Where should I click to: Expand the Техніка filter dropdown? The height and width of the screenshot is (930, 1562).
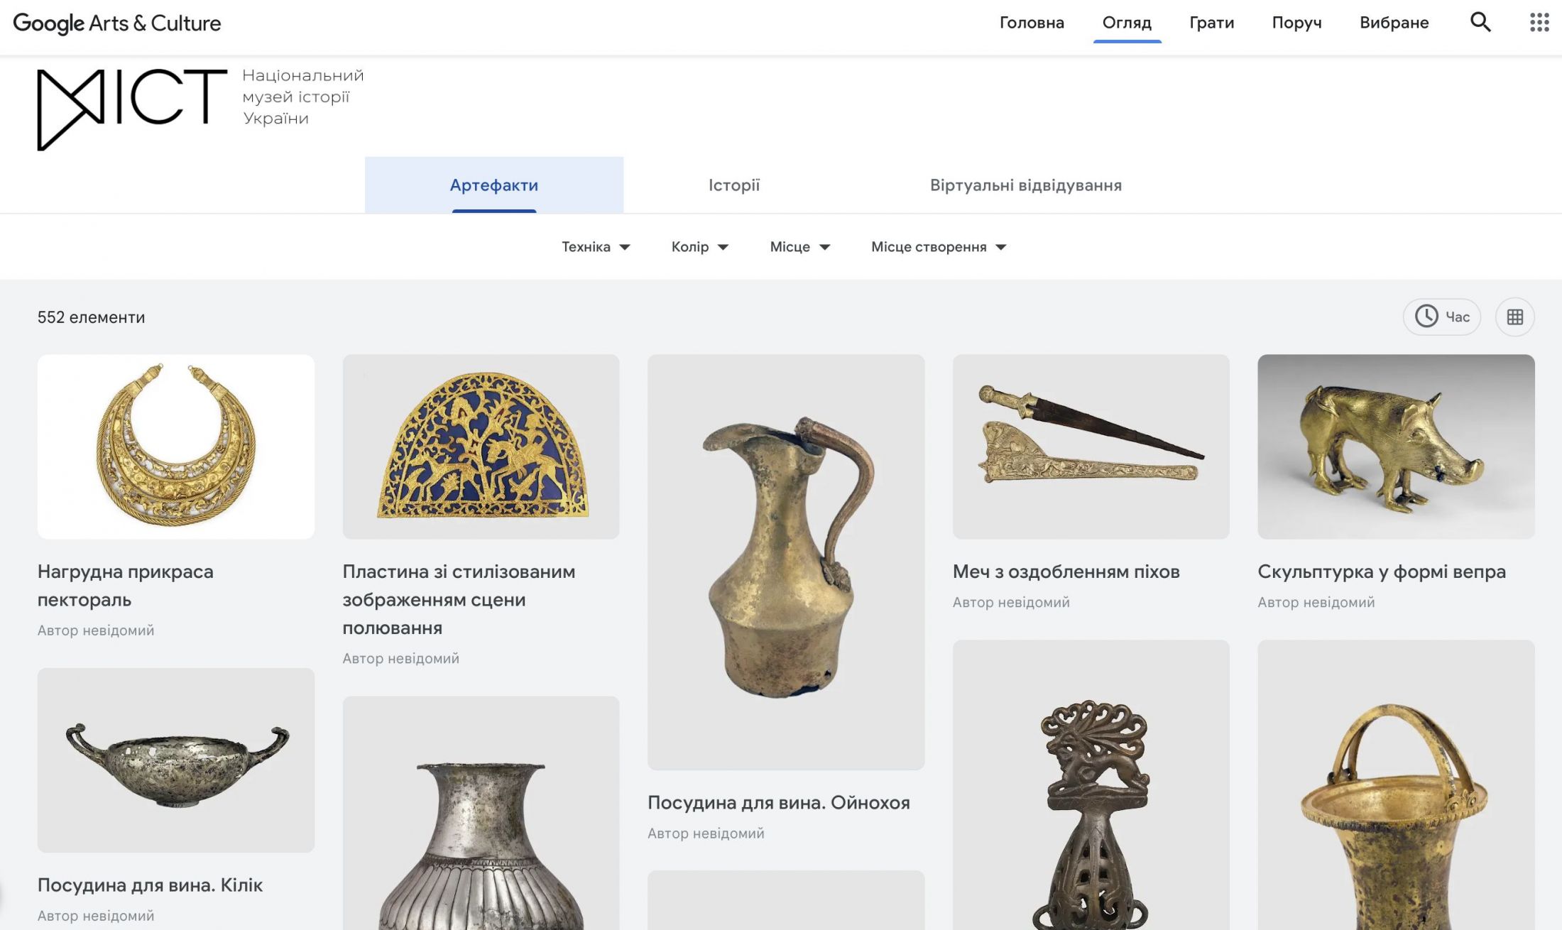pyautogui.click(x=596, y=246)
